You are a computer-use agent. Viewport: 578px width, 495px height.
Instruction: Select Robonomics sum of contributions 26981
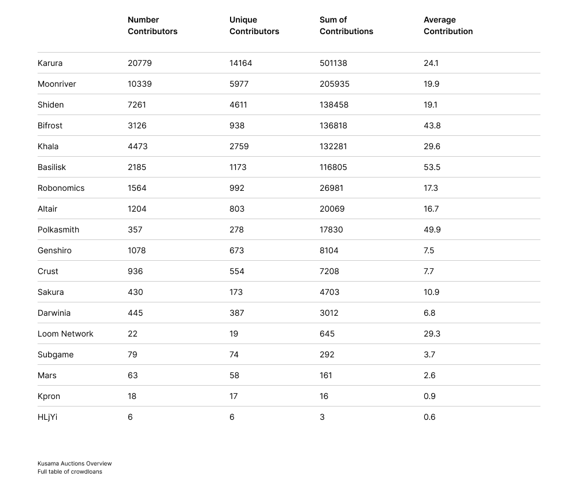[x=334, y=188]
